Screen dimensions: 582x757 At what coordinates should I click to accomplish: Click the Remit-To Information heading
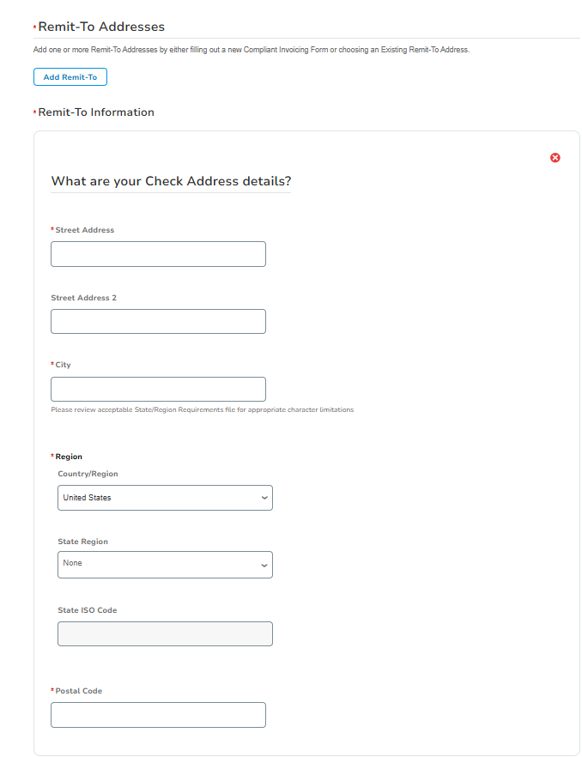click(96, 112)
